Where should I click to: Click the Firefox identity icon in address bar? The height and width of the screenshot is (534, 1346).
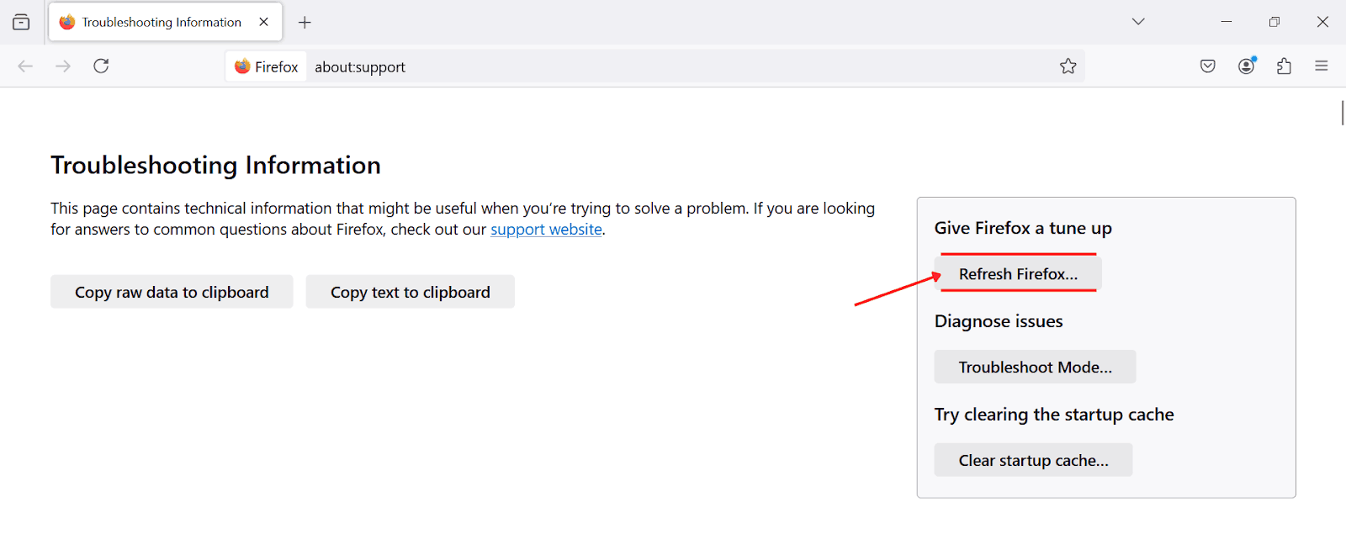[x=267, y=66]
